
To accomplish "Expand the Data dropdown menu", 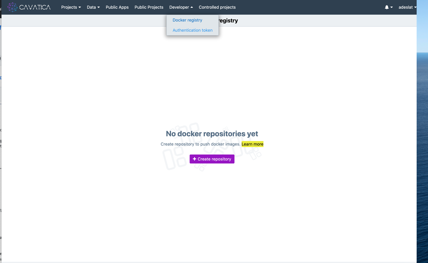I will pos(93,7).
